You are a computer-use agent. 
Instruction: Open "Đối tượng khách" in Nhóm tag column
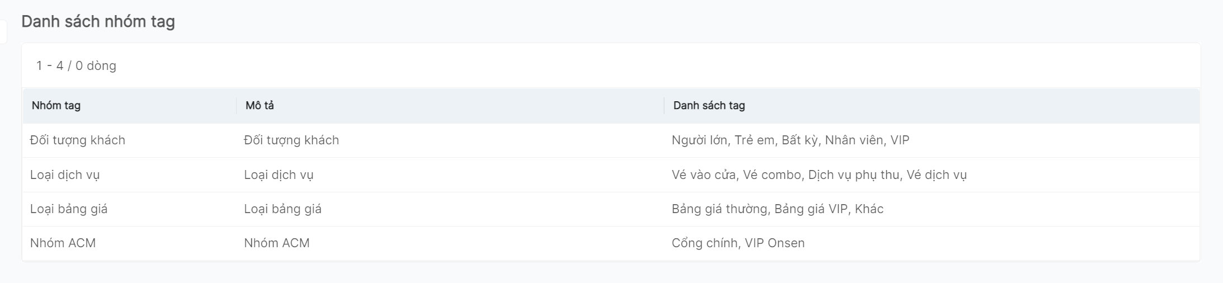pyautogui.click(x=78, y=140)
